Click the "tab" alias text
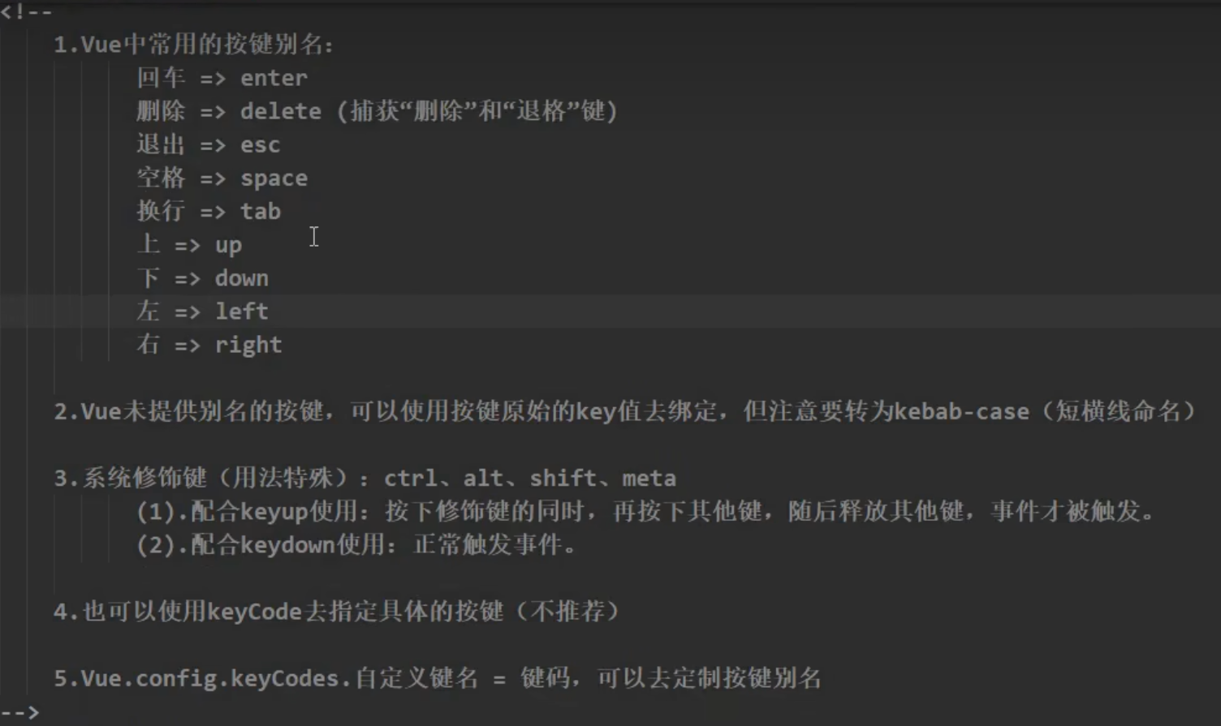Viewport: 1221px width, 726px height. [260, 211]
